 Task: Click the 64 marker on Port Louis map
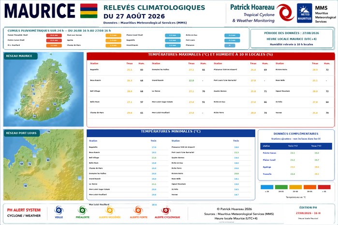click(22, 164)
